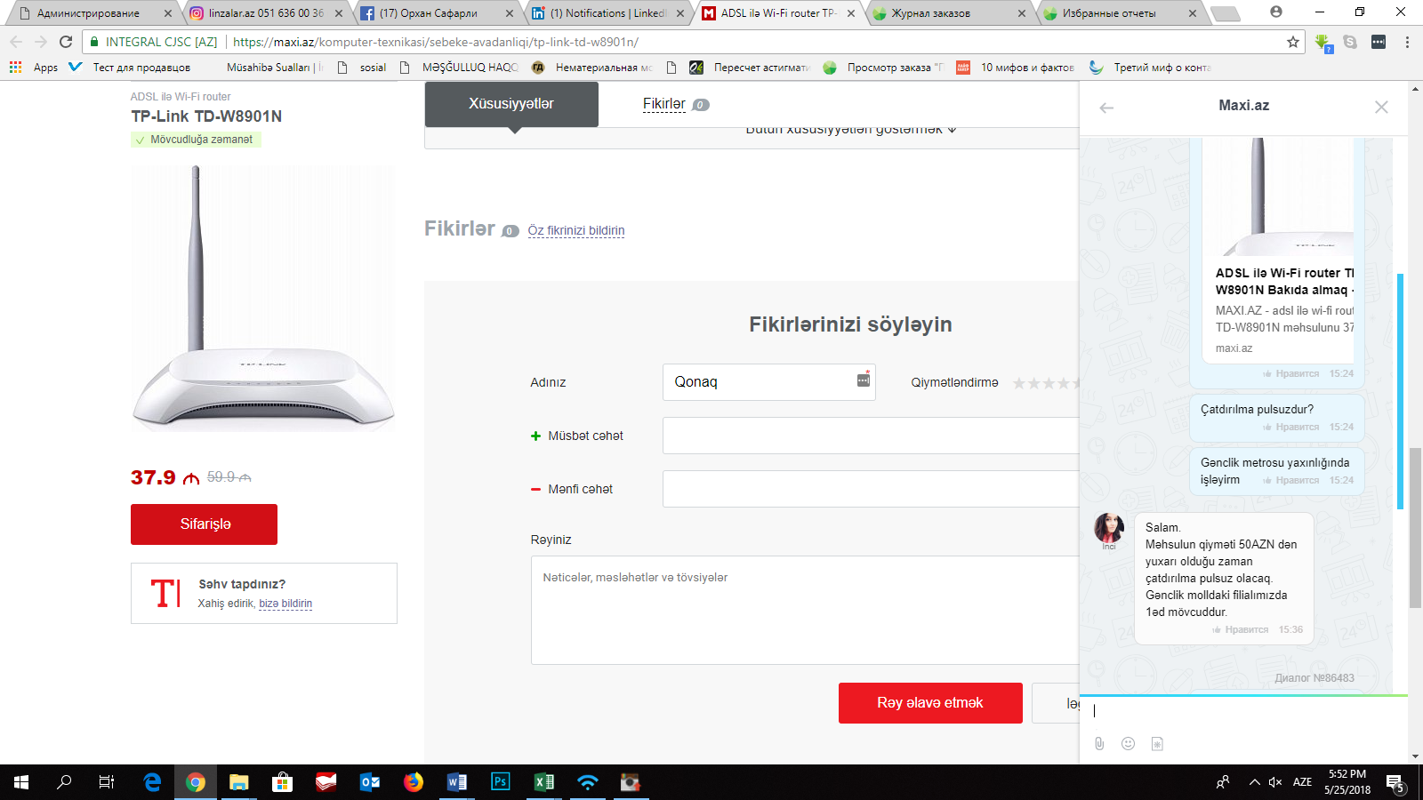Click the Adınız name input field
The image size is (1423, 800).
pos(769,382)
